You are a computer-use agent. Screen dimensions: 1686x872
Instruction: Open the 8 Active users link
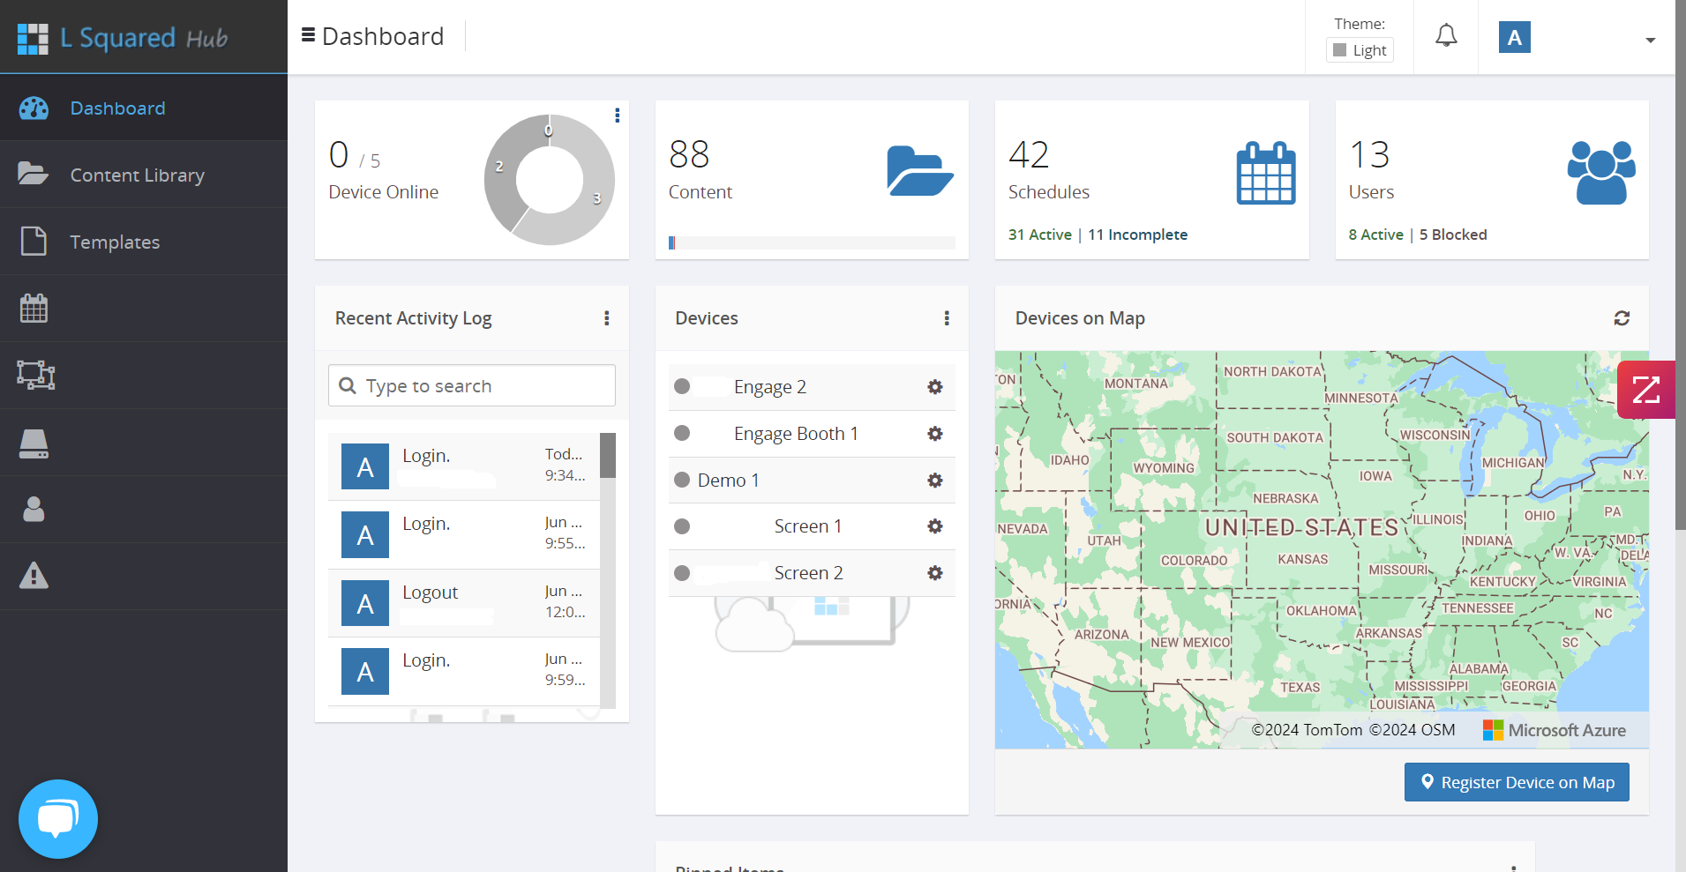point(1375,235)
